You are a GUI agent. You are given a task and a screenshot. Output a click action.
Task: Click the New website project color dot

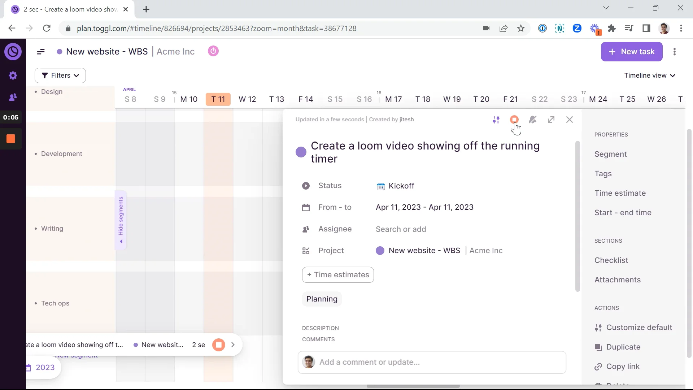click(x=60, y=52)
